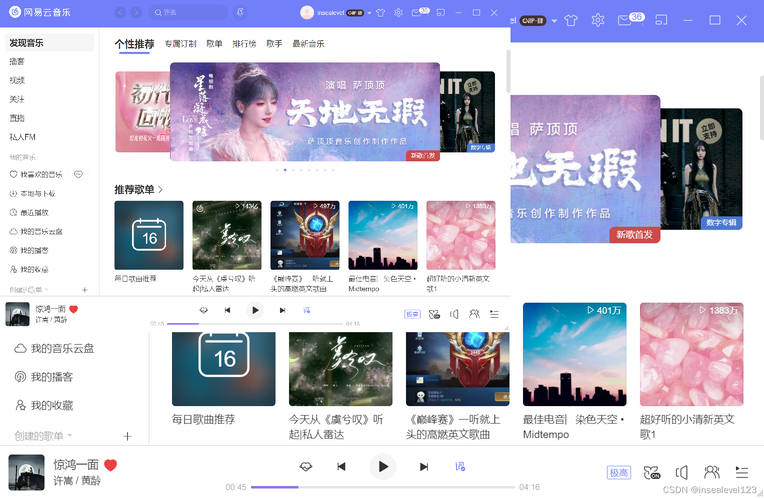Click the 新歌首发 tag on the enlarged banner
This screenshot has width=764, height=498.
point(634,235)
